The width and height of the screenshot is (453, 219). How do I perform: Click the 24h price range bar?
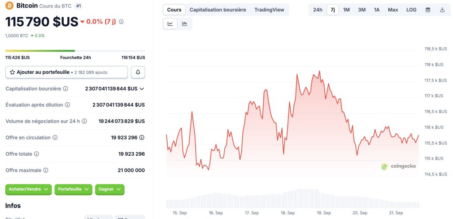click(x=75, y=51)
